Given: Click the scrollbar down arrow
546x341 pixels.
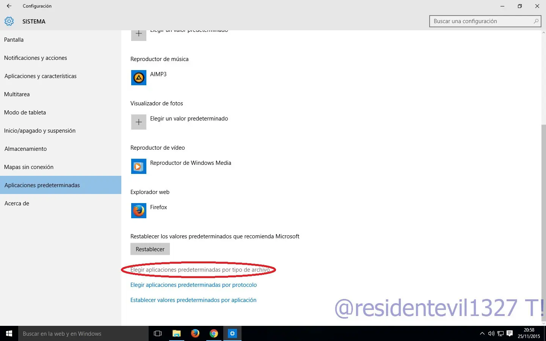Looking at the screenshot, I should click(x=543, y=323).
